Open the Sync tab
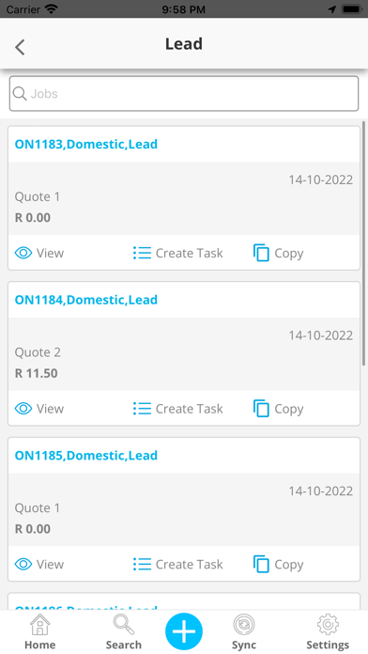368x654 pixels. 244,631
